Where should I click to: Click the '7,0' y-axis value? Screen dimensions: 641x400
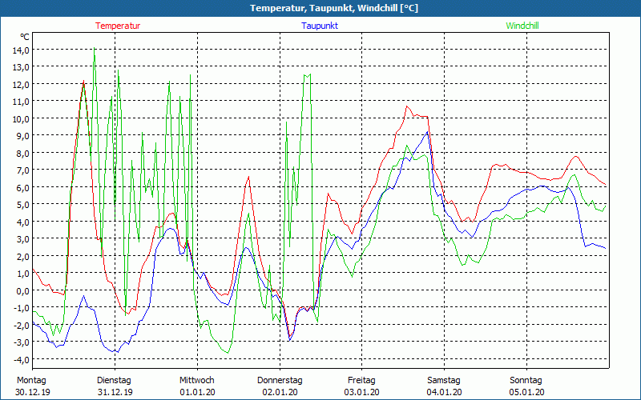click(x=22, y=170)
